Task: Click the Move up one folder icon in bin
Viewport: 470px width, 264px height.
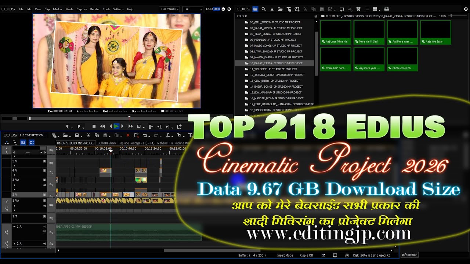Action: pos(272,9)
